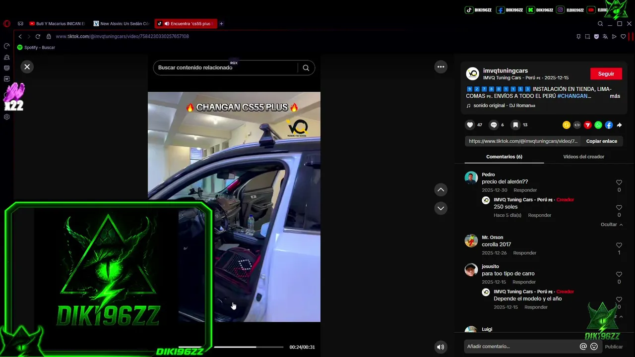Screen dimensions: 635x357
Task: Save video with bookmark button
Action: pos(515,125)
